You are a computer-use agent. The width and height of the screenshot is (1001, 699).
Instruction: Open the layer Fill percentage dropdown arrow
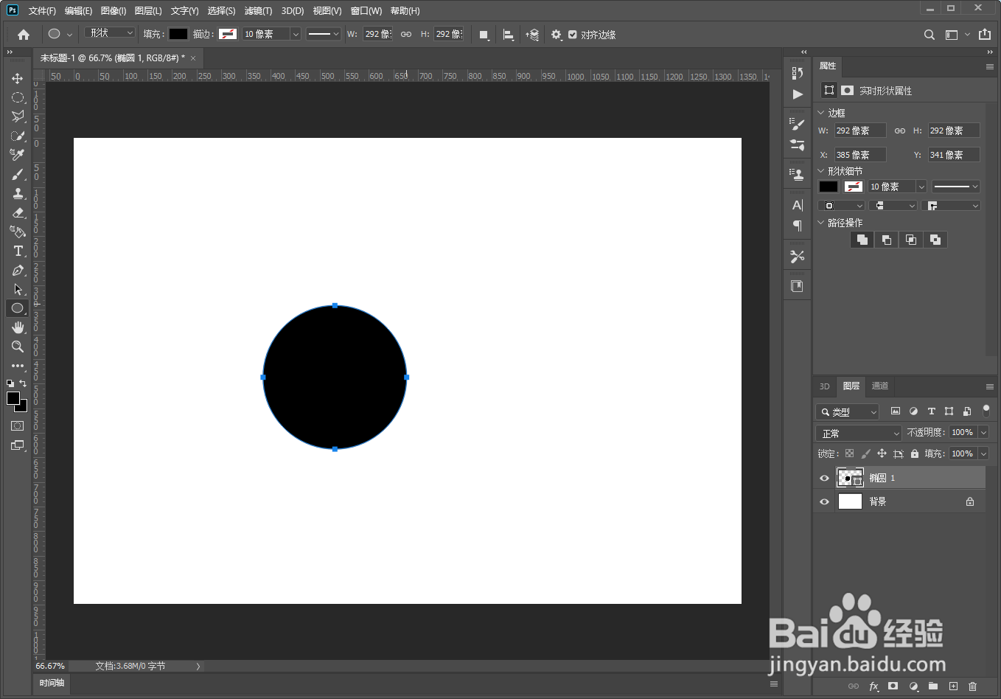[x=983, y=453]
